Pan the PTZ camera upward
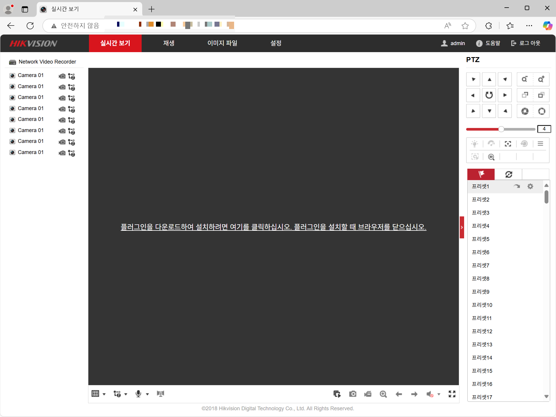 [x=489, y=79]
